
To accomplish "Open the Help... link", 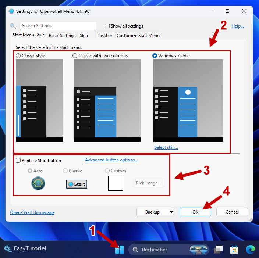I will 238,26.
